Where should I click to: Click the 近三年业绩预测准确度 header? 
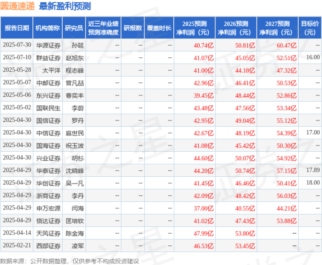(103, 28)
